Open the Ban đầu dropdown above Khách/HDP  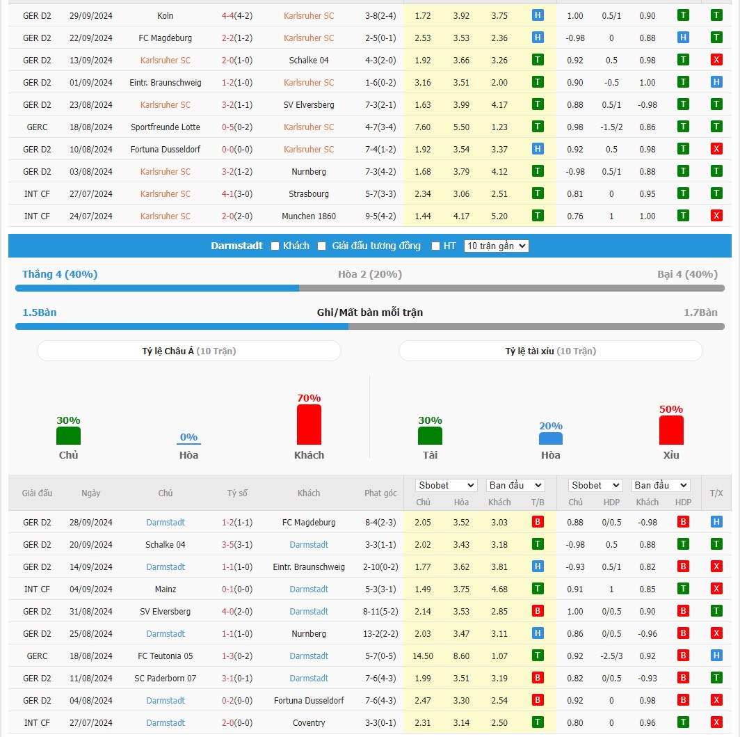pyautogui.click(x=661, y=485)
